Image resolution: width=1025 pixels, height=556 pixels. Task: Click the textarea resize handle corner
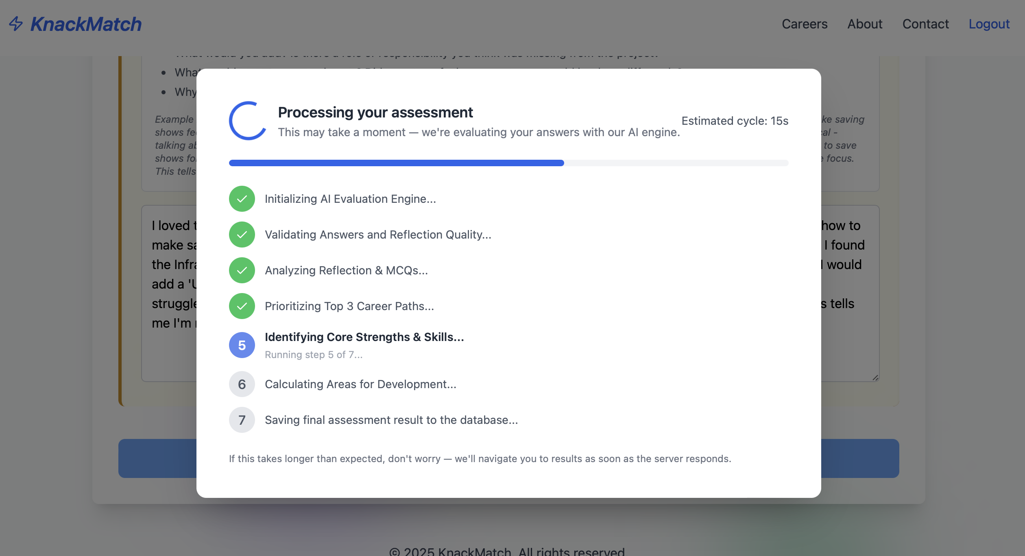point(875,378)
